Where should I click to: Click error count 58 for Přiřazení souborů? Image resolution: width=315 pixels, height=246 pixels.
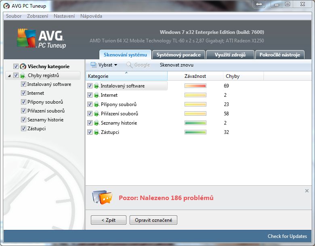227,114
